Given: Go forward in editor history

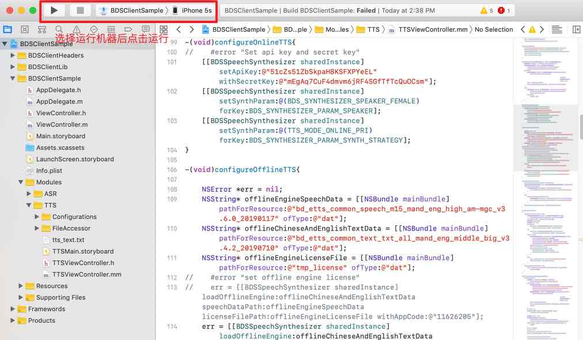Looking at the screenshot, I should pos(191,29).
